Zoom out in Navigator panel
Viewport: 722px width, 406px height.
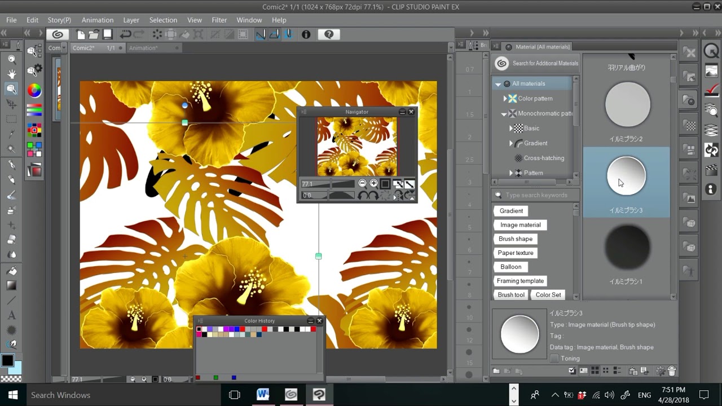point(362,184)
